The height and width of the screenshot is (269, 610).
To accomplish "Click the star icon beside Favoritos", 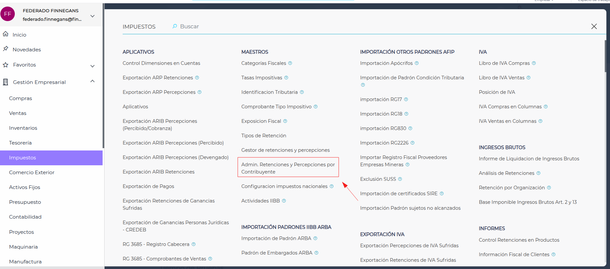I will (x=6, y=65).
